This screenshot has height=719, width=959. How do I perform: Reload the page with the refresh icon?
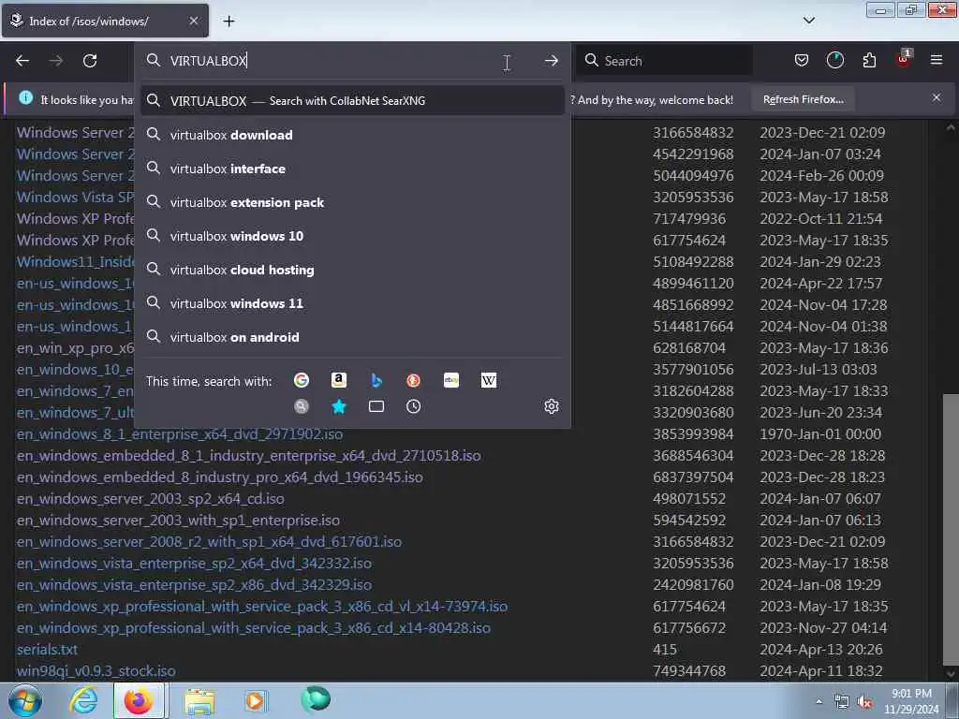coord(90,61)
